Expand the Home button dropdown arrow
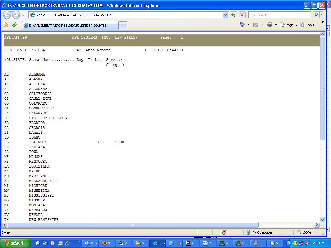The image size is (331, 248). coord(248,25)
